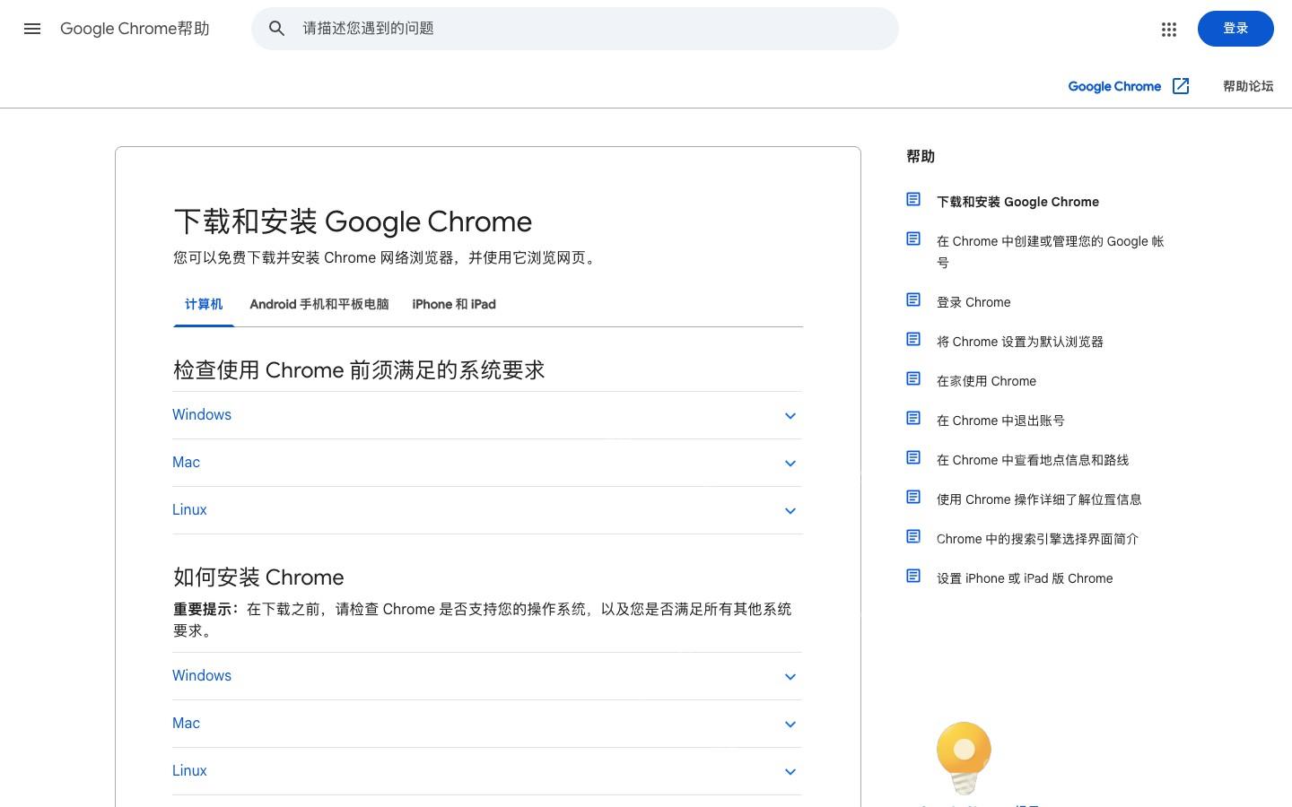Open the Google apps grid
This screenshot has width=1292, height=807.
(1168, 30)
